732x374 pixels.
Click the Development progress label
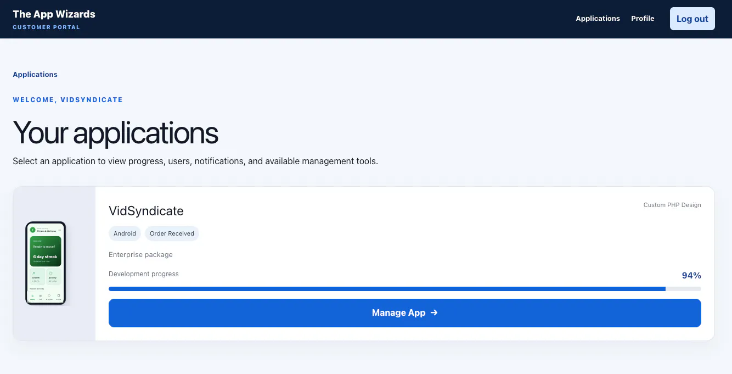tap(144, 274)
